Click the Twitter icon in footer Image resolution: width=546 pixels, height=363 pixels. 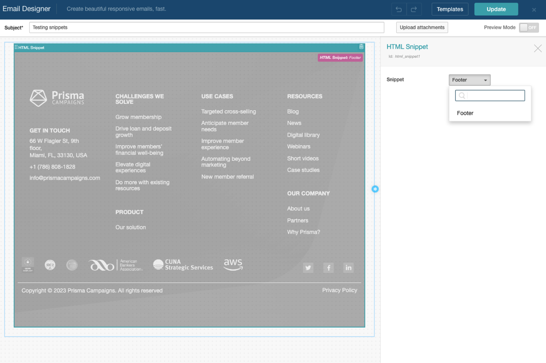point(308,268)
